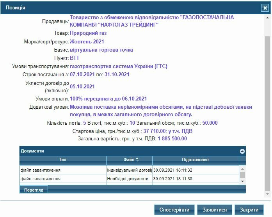Screen dimensions: 272x217
Task: Click second row файл завантаження, Необхідні документи
Action: [63, 179]
